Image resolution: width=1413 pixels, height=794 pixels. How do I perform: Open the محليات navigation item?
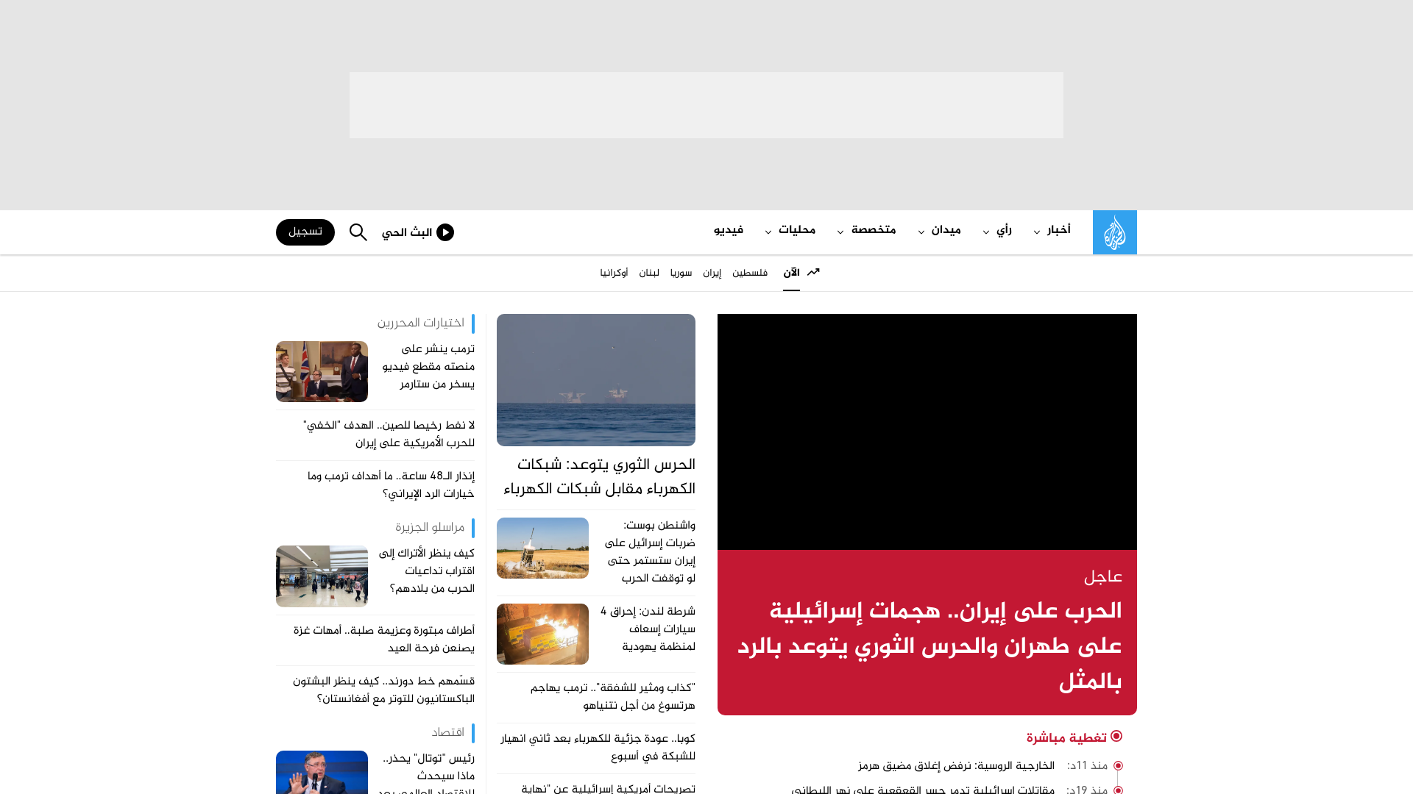[x=797, y=231]
